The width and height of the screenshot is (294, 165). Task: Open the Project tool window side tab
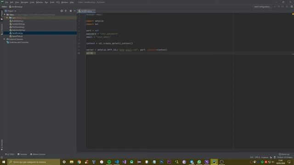(2, 15)
